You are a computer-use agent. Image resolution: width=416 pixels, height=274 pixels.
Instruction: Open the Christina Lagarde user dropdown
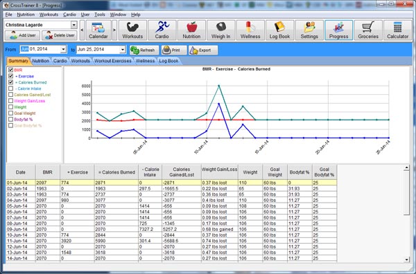(73, 25)
